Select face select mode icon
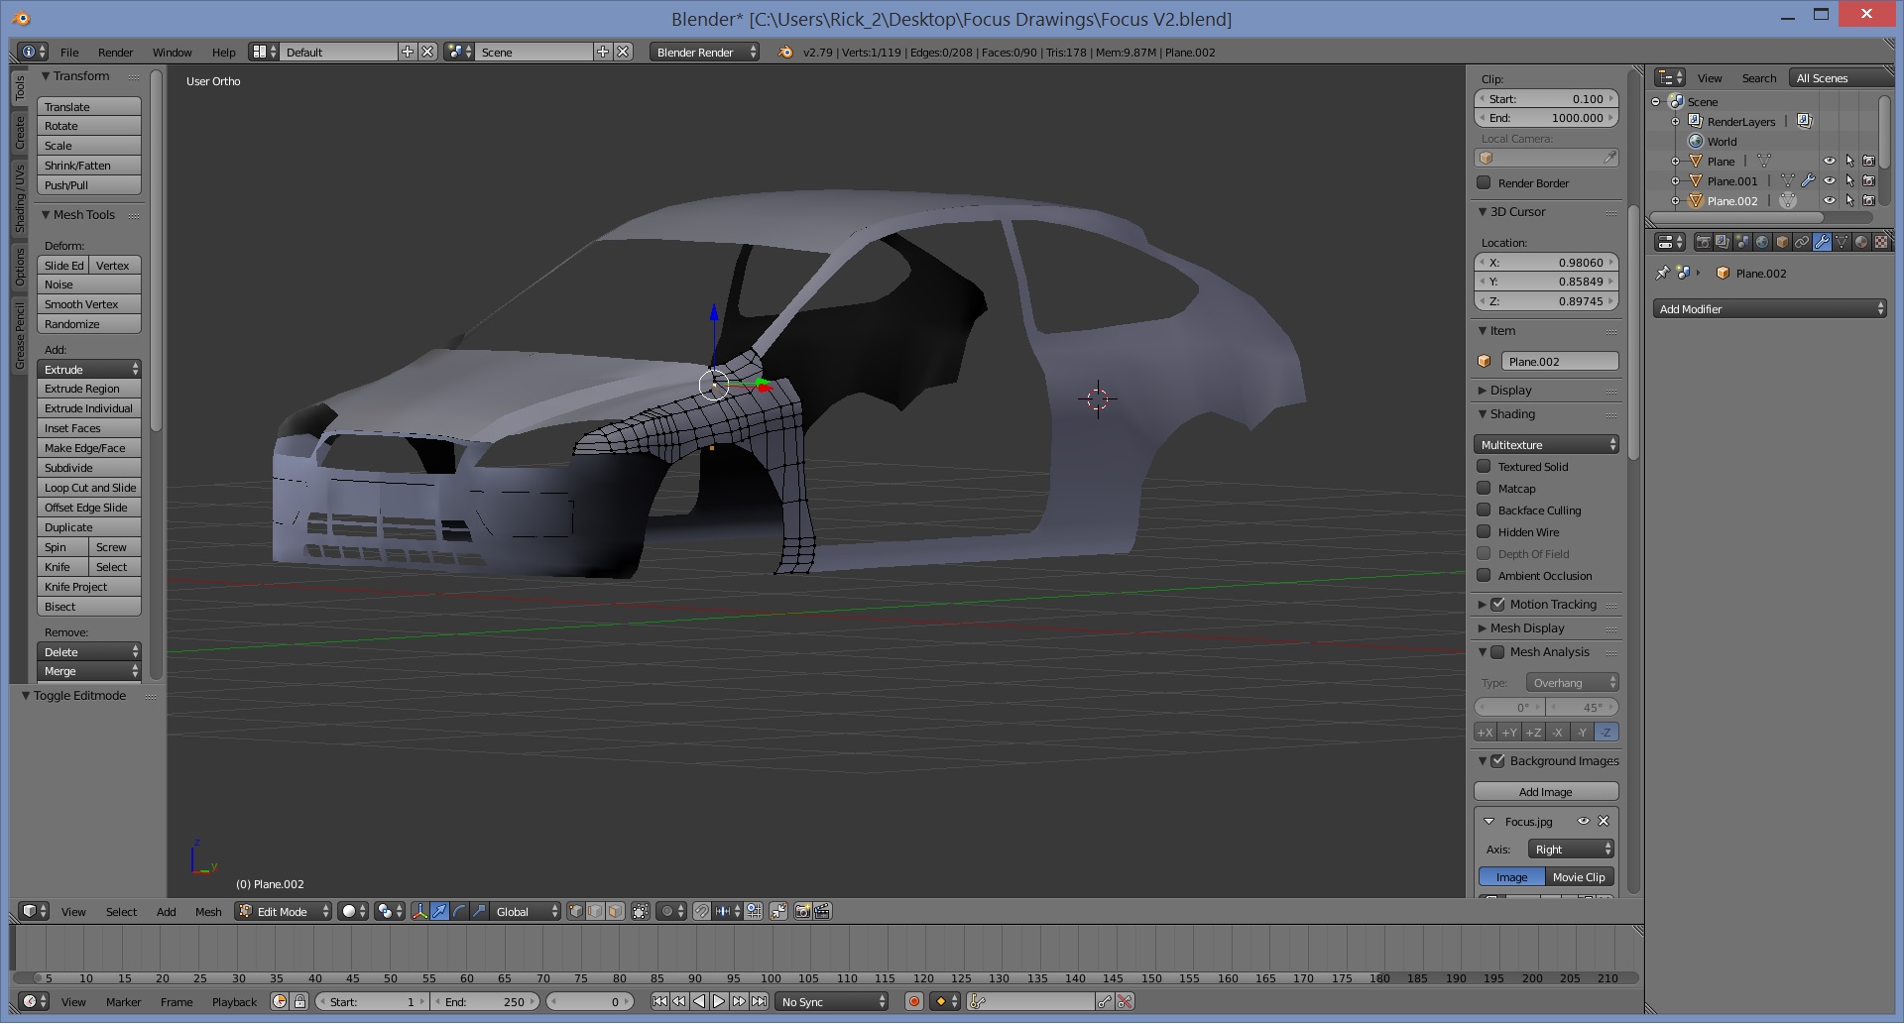This screenshot has width=1904, height=1024. [615, 912]
